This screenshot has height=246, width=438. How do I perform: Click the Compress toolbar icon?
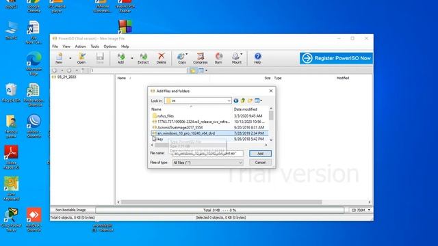coord(201,58)
